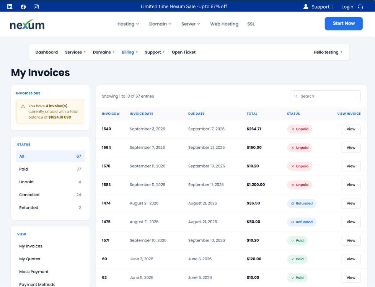Click the warning triangle in Invoices Due
375x287 pixels.
pos(23,106)
